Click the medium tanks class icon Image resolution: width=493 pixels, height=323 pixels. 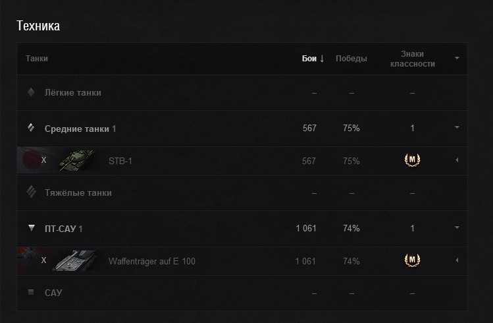(x=31, y=128)
